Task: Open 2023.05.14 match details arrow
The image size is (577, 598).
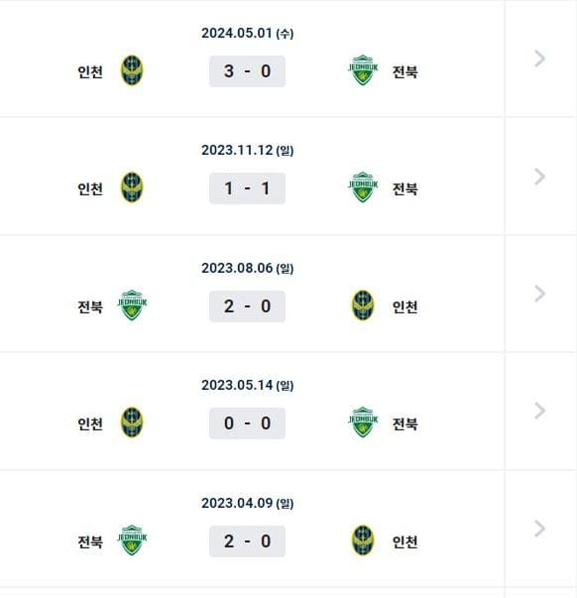Action: click(x=539, y=411)
